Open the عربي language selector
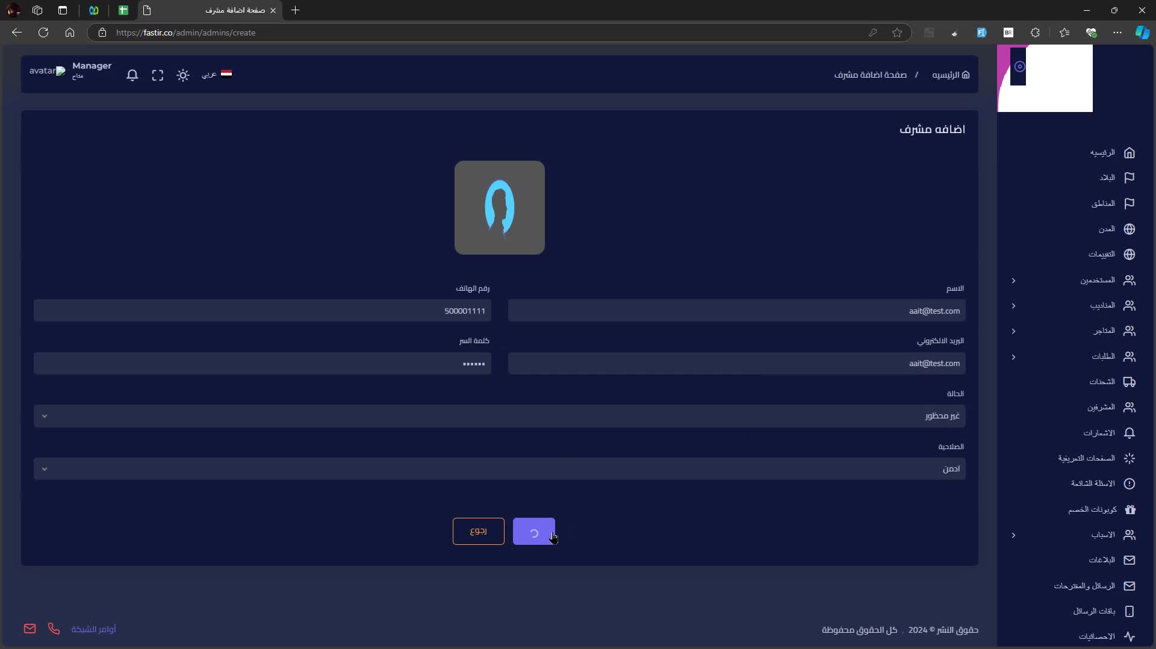 (x=216, y=74)
